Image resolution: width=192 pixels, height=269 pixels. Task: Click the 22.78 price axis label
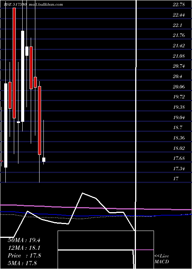(179, 5)
